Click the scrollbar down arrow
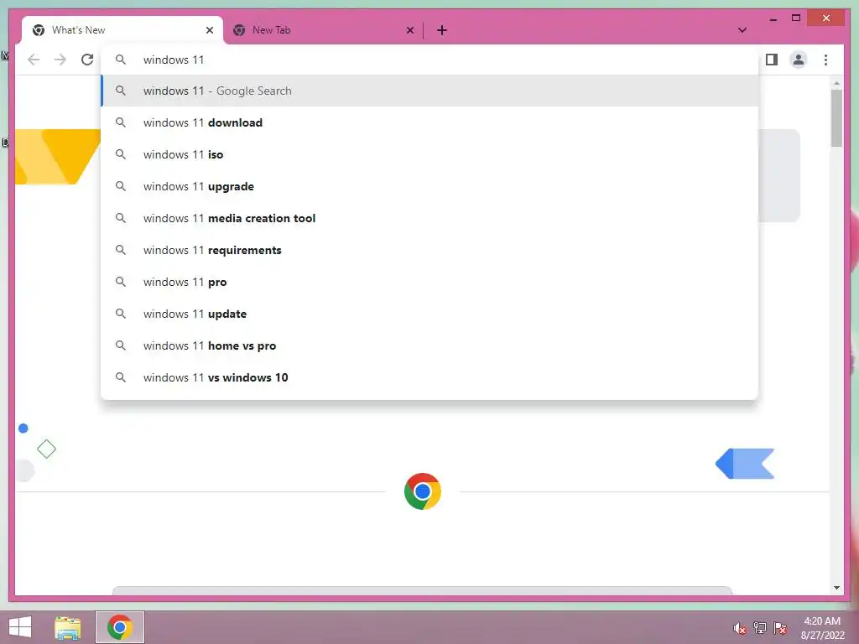This screenshot has width=859, height=644. click(836, 588)
